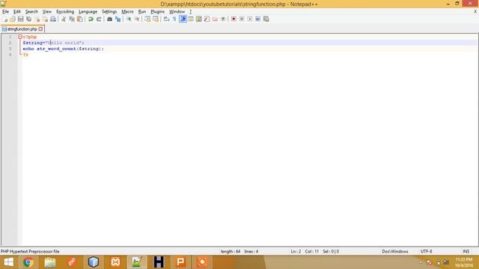Click the length : 64 status text
Viewport: 479px width, 269px height.
[231, 251]
